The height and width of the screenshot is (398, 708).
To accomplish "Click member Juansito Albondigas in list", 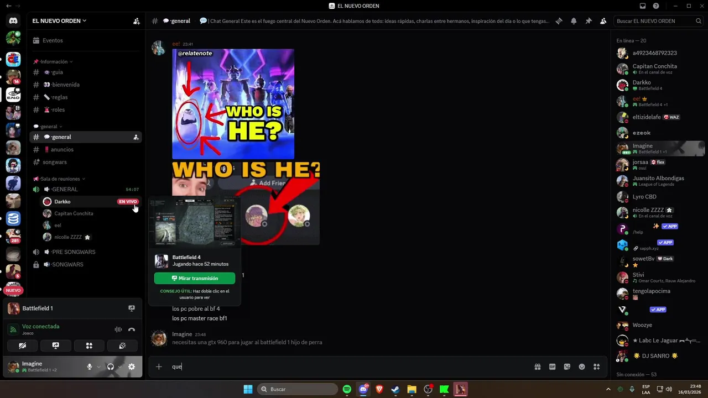I will pos(659,181).
